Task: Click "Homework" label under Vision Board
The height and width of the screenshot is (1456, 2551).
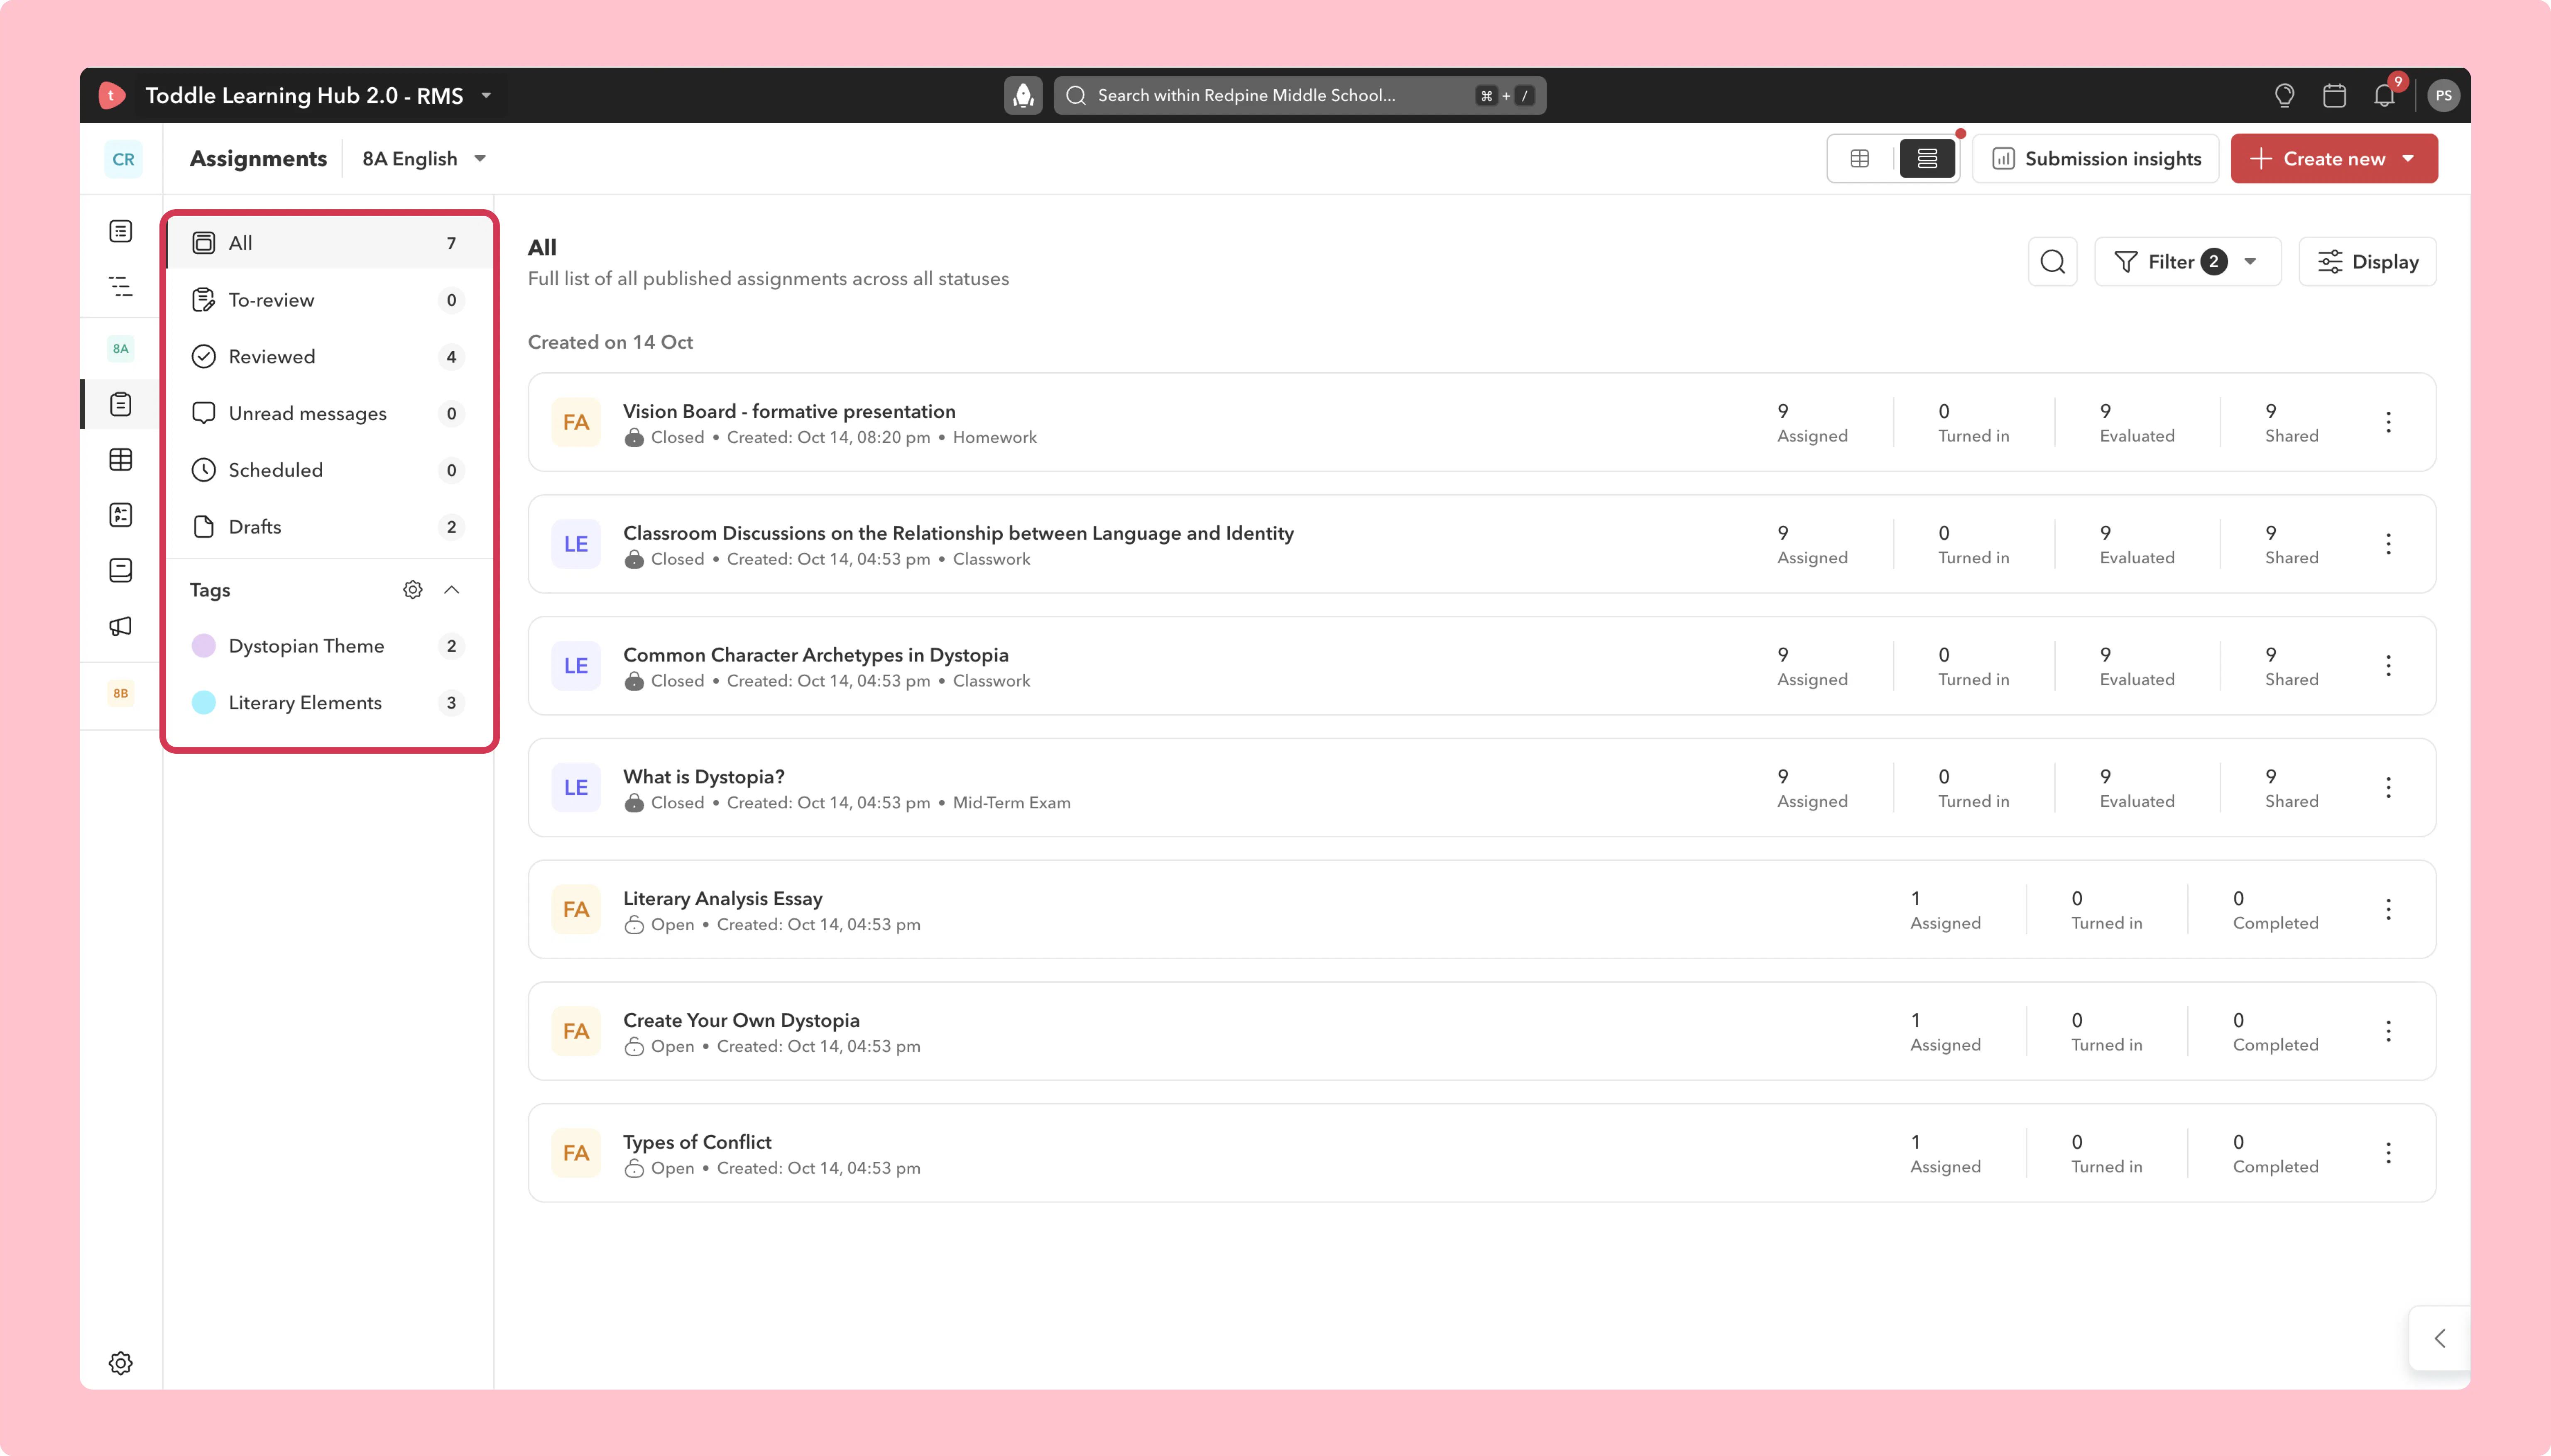Action: (x=994, y=438)
